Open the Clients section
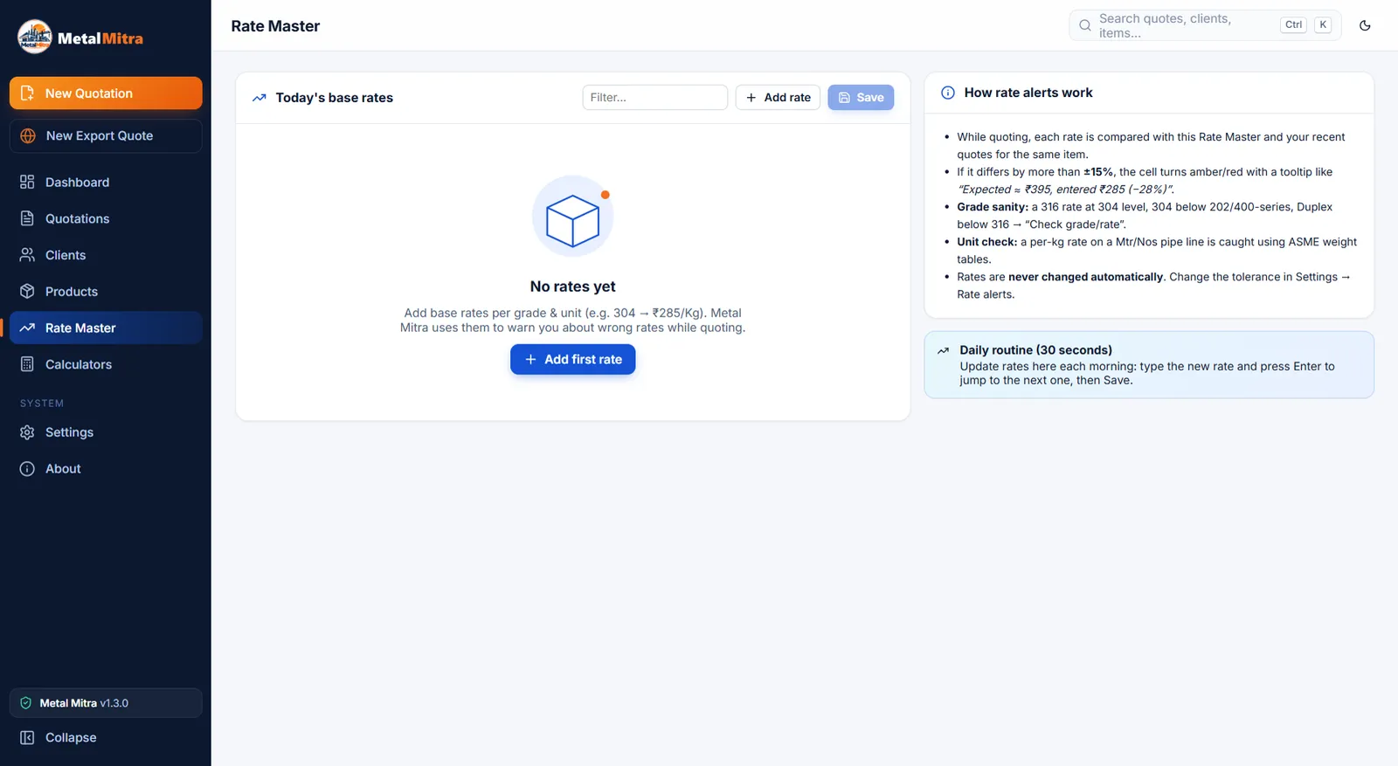1398x766 pixels. click(106, 255)
